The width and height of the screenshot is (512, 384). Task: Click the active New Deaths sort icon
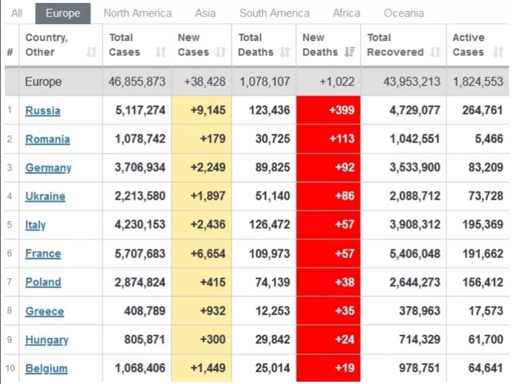click(x=347, y=53)
